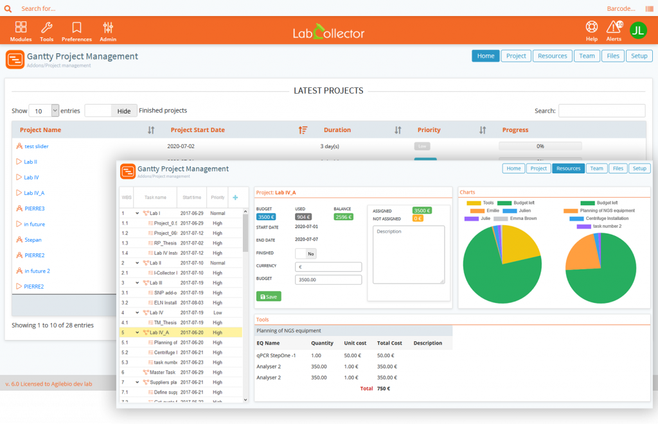Open Home tab in front window
This screenshot has width=658, height=424.
click(x=513, y=169)
